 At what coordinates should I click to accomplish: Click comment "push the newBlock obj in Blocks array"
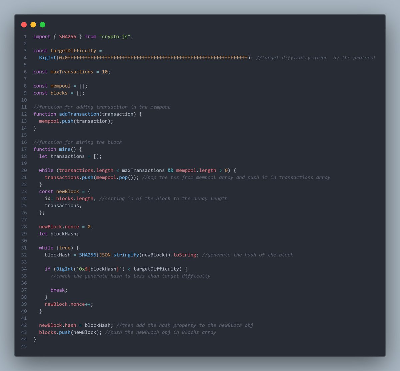point(160,332)
